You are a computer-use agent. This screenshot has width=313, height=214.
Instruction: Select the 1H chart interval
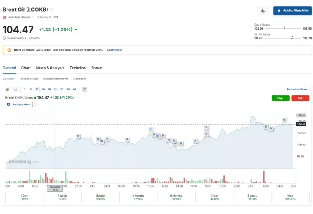pyautogui.click(x=49, y=89)
